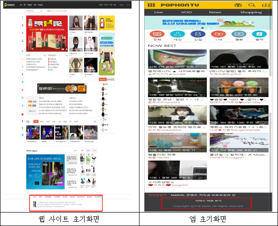Click Live in the website top menu
The height and width of the screenshot is (226, 278).
21,5
